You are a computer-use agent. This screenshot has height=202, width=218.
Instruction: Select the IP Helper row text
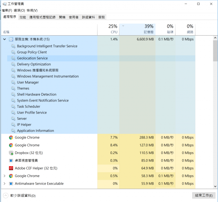tap(24, 125)
